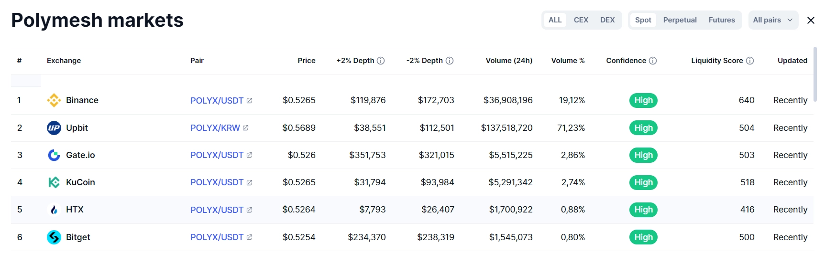This screenshot has height=254, width=825.
Task: Click the KuCoin exchange logo icon
Action: [54, 182]
